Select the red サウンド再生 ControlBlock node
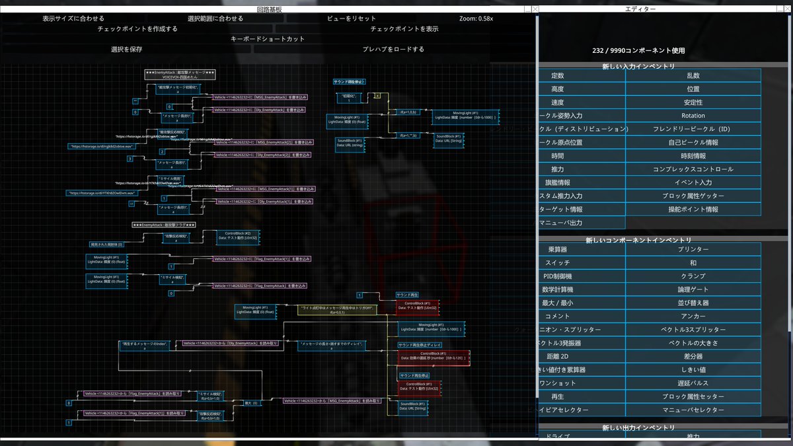793x446 pixels. [x=418, y=306]
